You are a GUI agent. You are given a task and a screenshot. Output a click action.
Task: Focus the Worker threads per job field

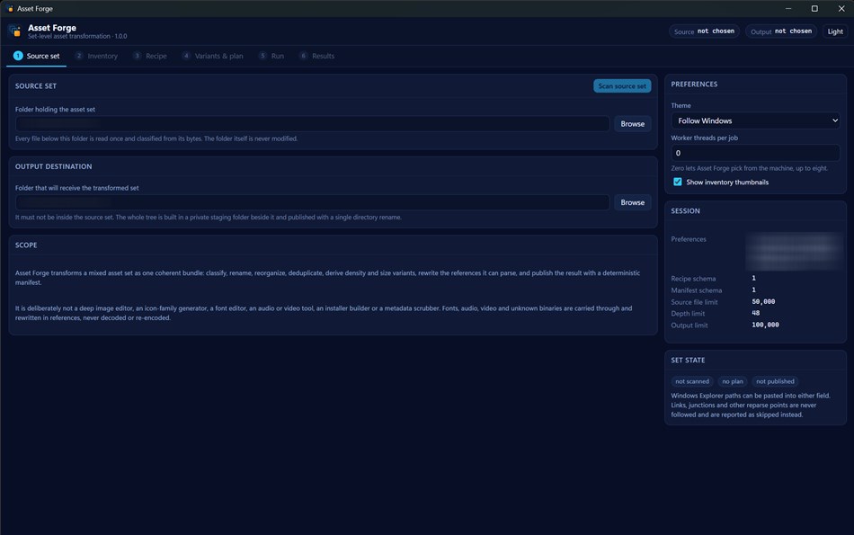coord(755,153)
